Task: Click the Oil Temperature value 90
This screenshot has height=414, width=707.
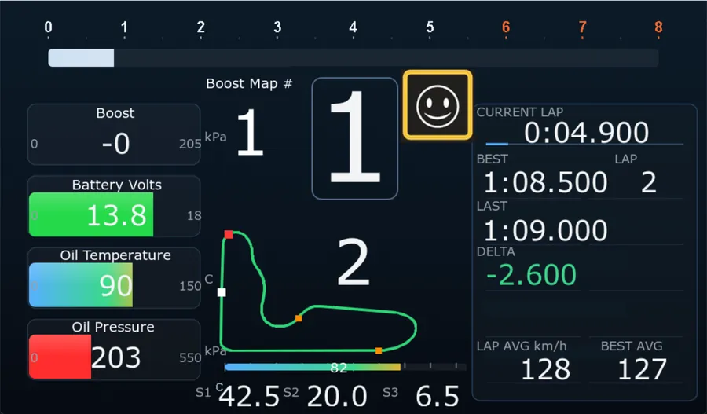Action: [x=116, y=286]
